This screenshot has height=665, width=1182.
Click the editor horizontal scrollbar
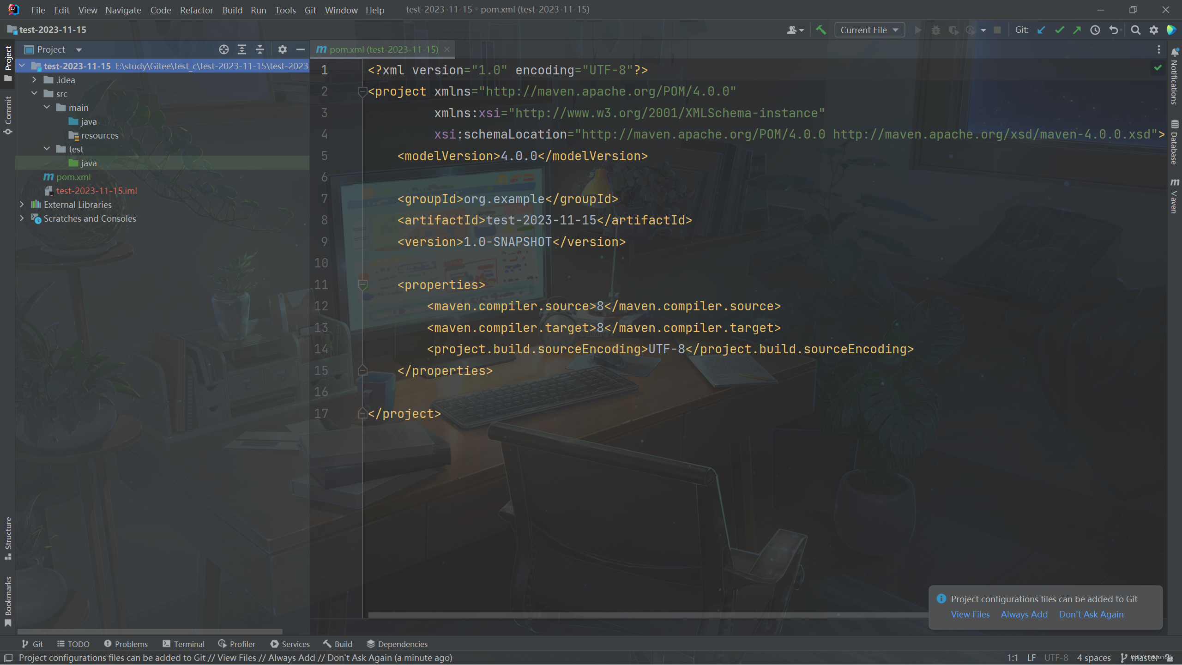click(x=646, y=615)
